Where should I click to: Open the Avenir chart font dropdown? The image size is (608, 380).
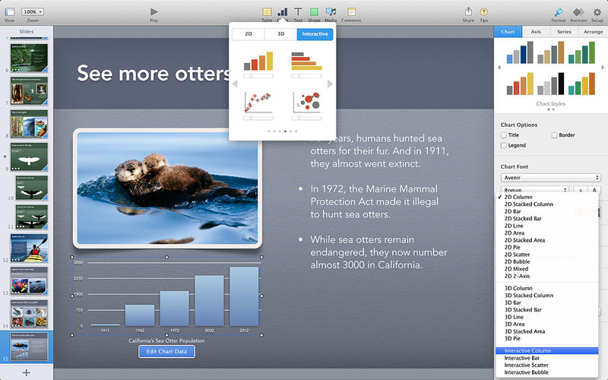(550, 178)
